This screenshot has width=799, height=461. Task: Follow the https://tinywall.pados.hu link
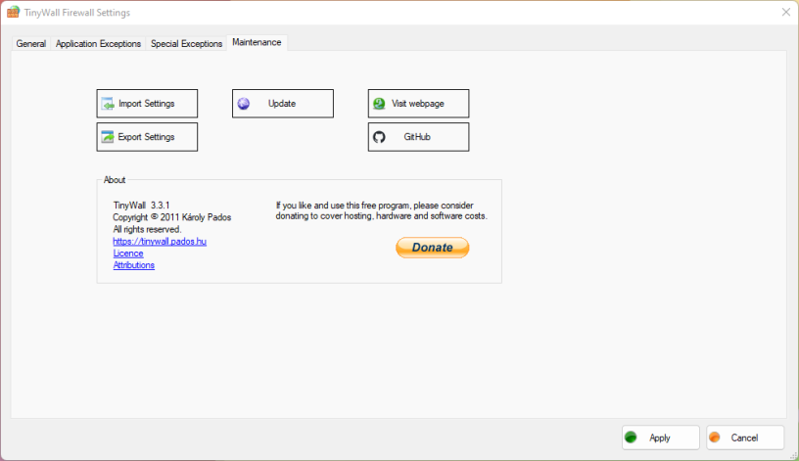coord(160,242)
